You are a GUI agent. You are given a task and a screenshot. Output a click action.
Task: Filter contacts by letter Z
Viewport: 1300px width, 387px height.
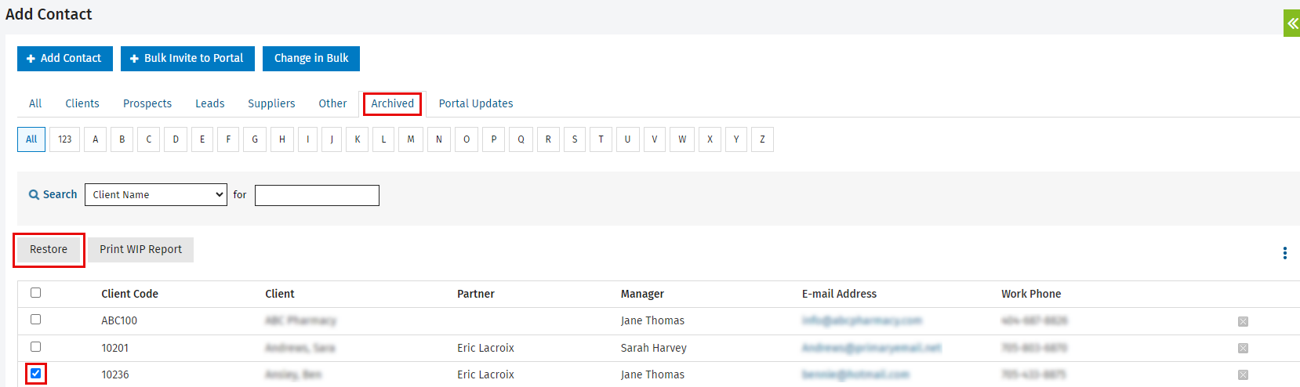[x=762, y=139]
